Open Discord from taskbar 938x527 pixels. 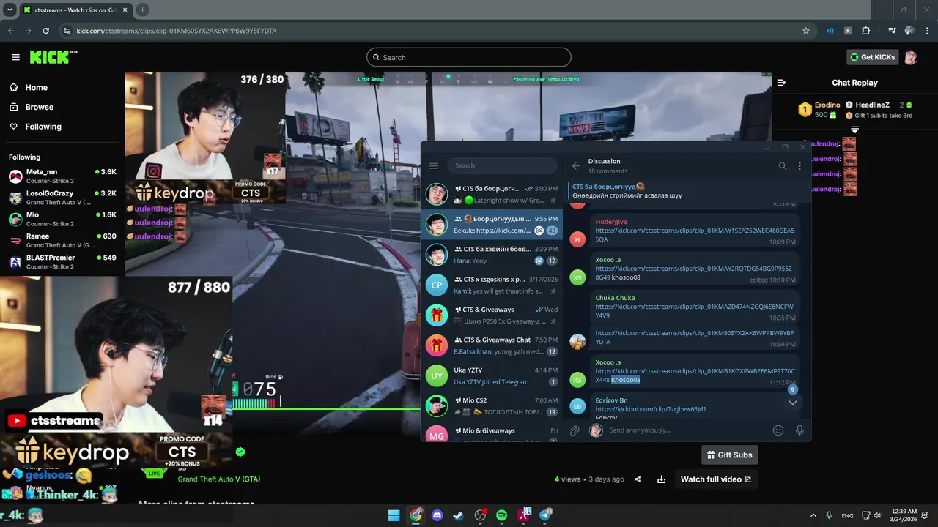(x=437, y=515)
